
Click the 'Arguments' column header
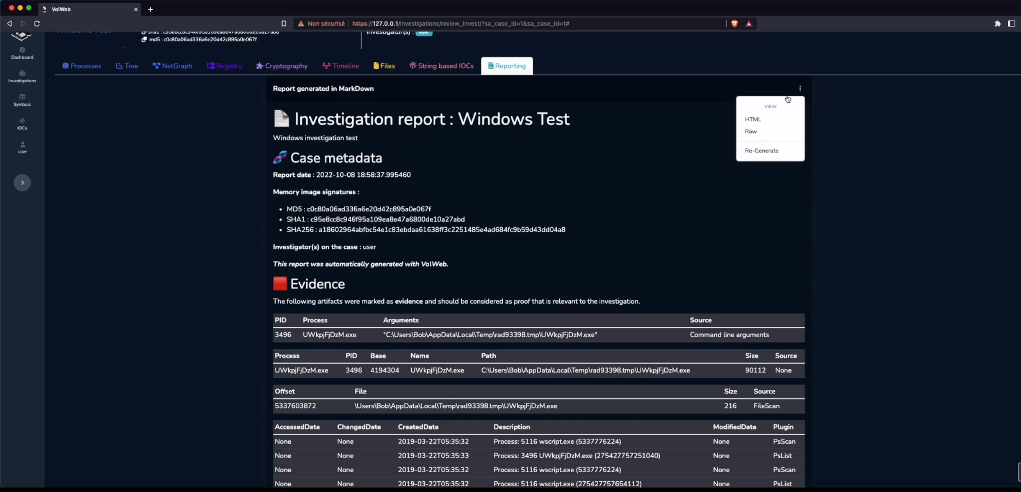point(401,320)
